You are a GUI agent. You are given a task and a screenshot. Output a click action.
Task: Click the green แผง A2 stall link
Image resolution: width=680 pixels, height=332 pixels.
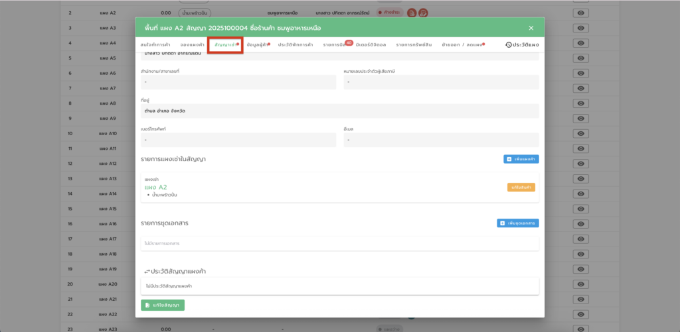(x=155, y=188)
